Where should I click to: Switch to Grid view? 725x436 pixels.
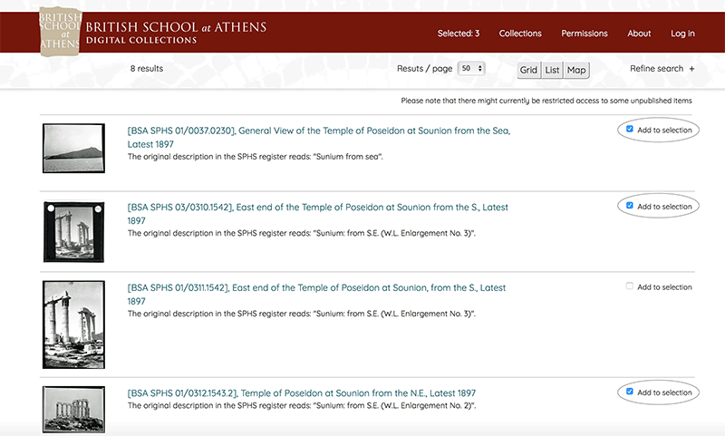(528, 70)
